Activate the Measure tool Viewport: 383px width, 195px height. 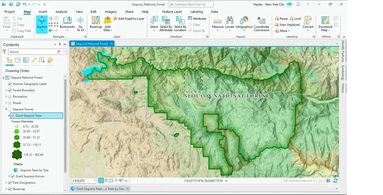pos(218,23)
